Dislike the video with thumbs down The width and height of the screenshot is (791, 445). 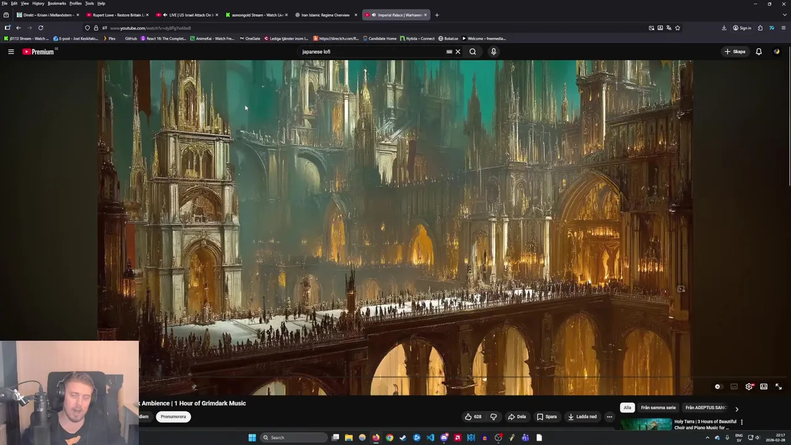click(493, 417)
